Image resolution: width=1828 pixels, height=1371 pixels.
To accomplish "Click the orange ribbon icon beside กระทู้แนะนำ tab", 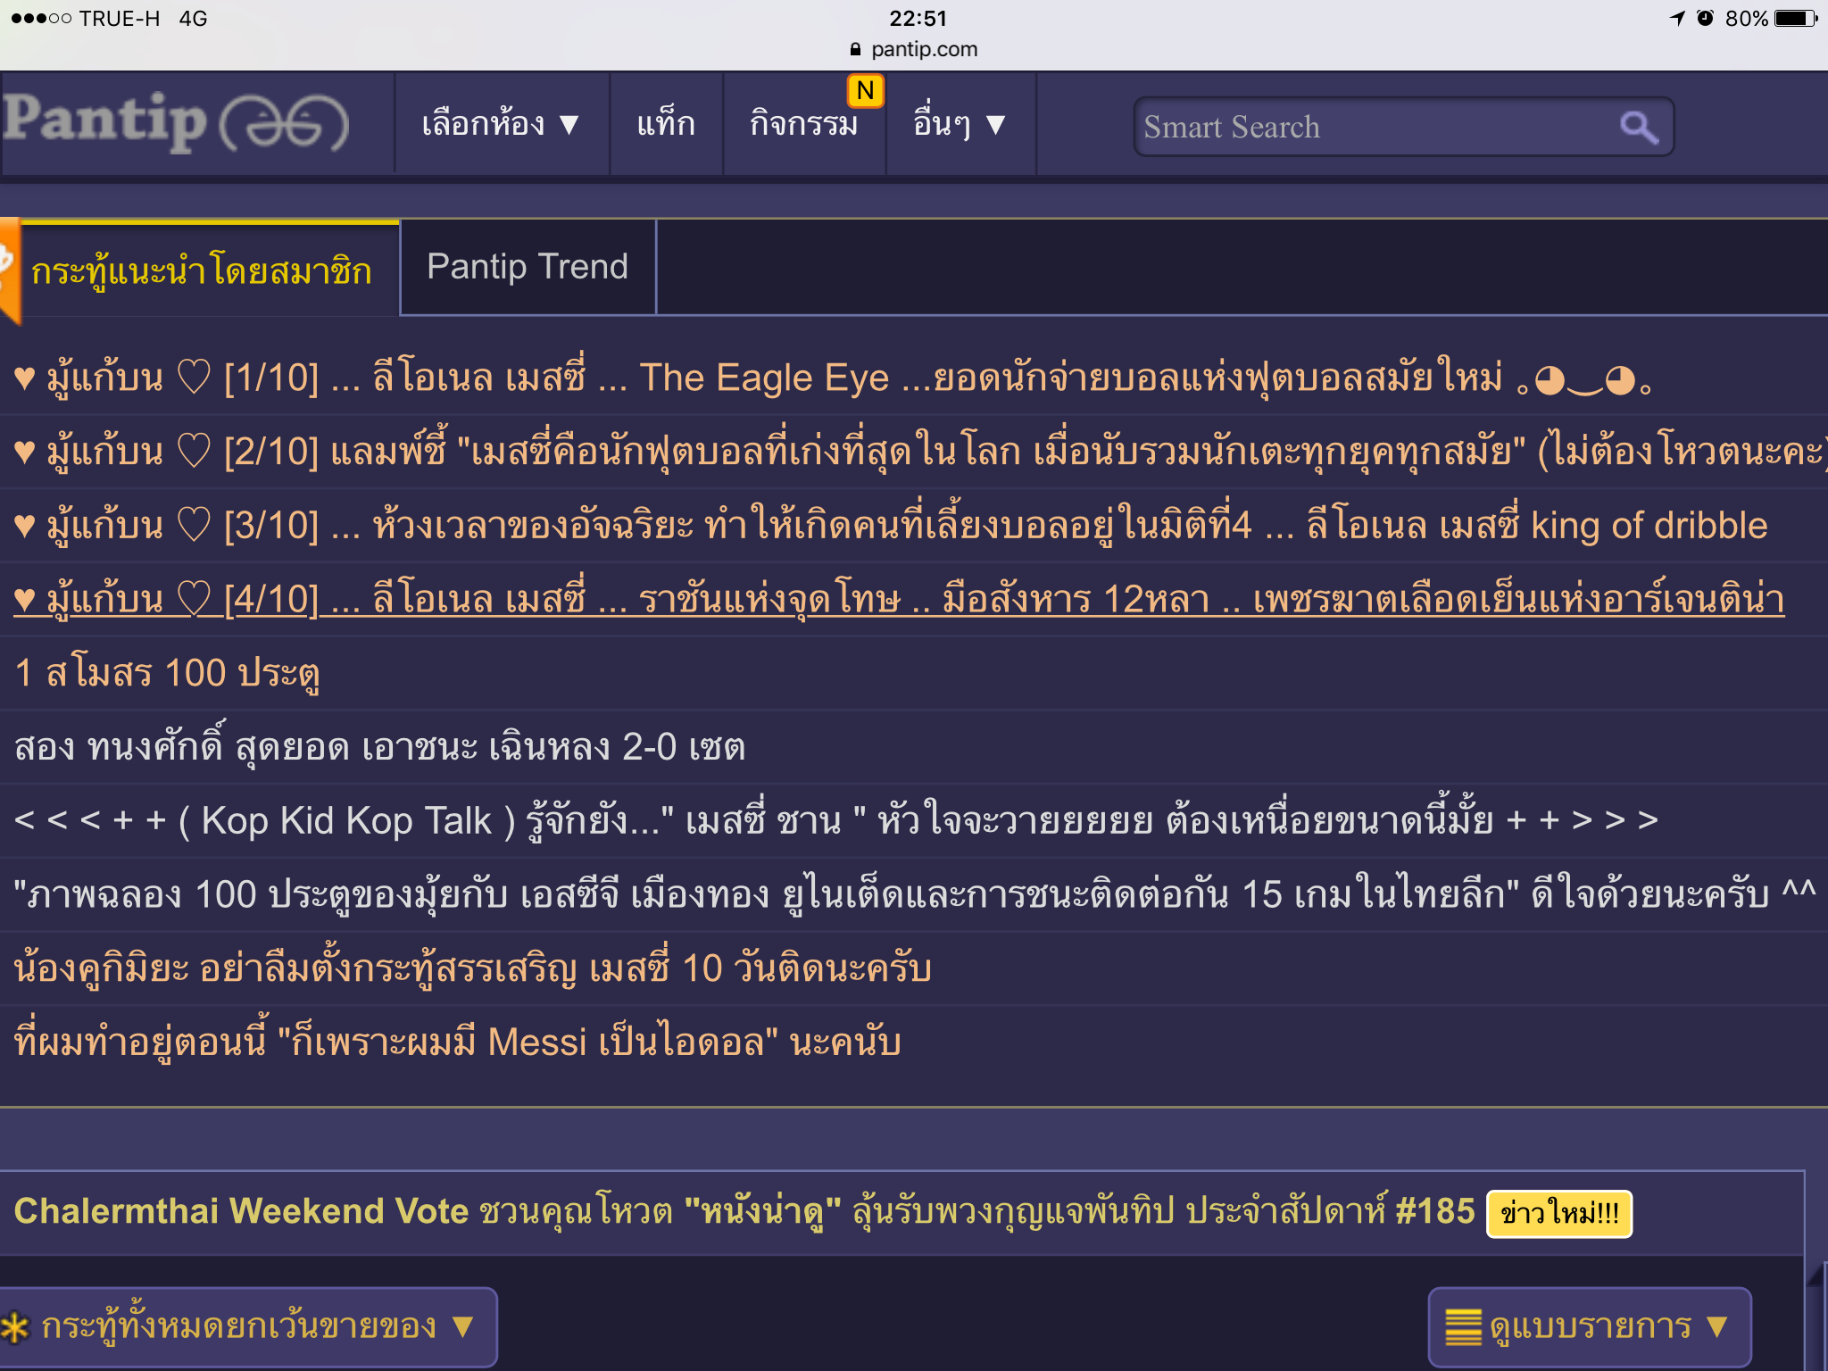I will (x=9, y=270).
